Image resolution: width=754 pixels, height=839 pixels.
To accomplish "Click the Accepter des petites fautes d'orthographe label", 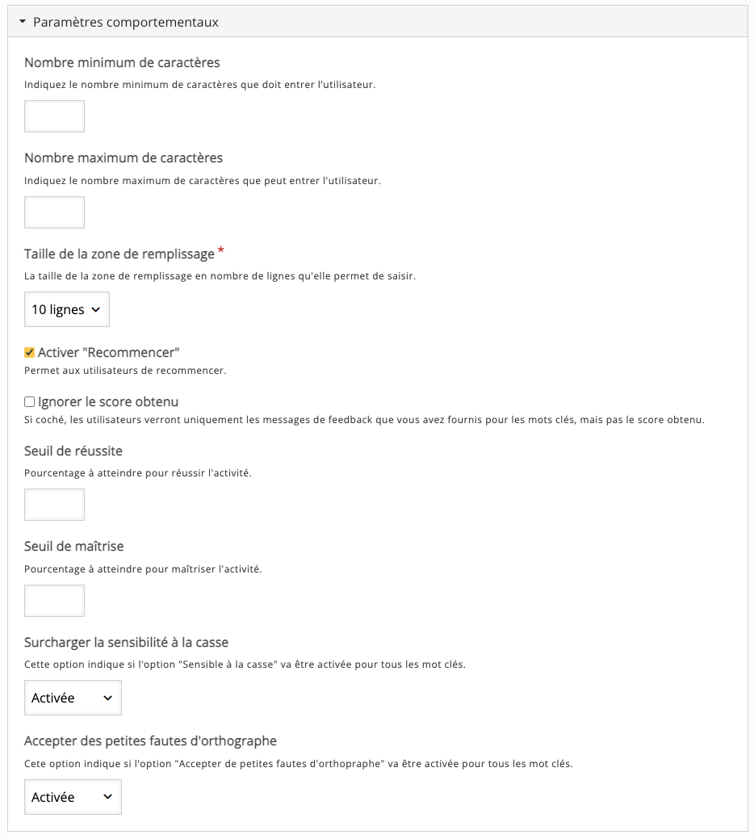I will coord(150,740).
